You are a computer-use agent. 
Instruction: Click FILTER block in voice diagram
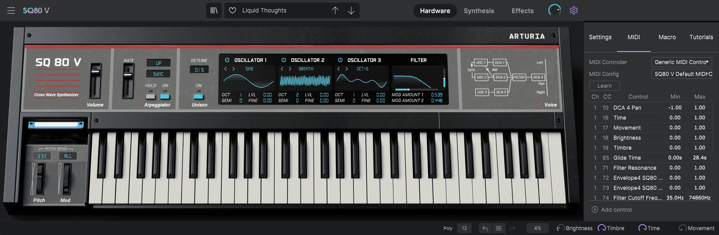[x=519, y=77]
